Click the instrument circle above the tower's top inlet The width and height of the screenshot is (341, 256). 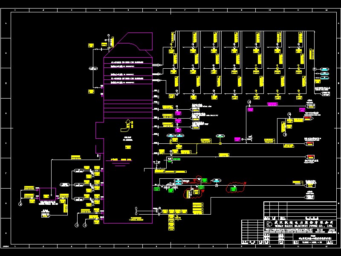109,35
